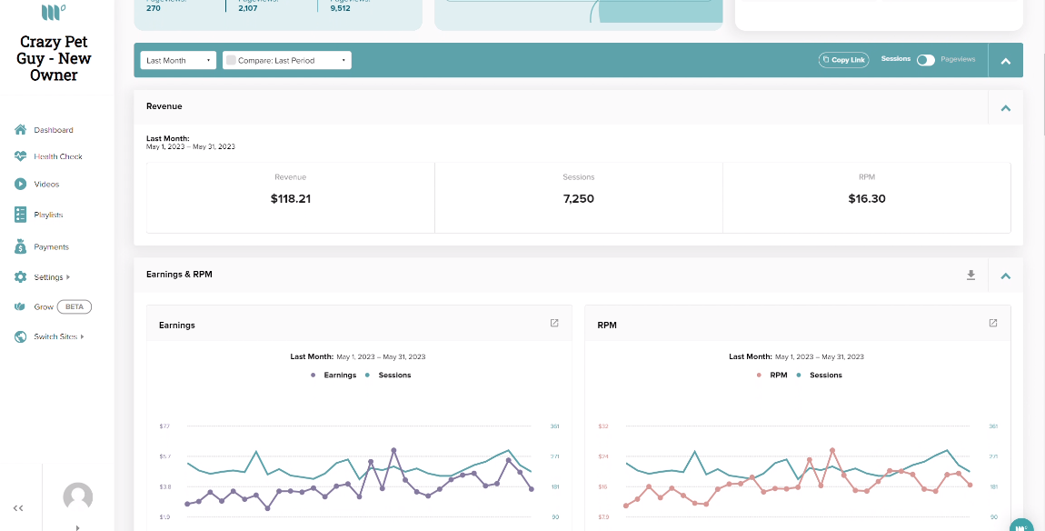1045x531 pixels.
Task: Open Grow via the leaf icon
Action: click(21, 306)
